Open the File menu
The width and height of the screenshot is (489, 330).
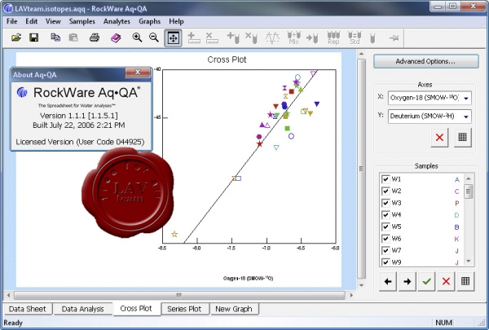point(12,21)
